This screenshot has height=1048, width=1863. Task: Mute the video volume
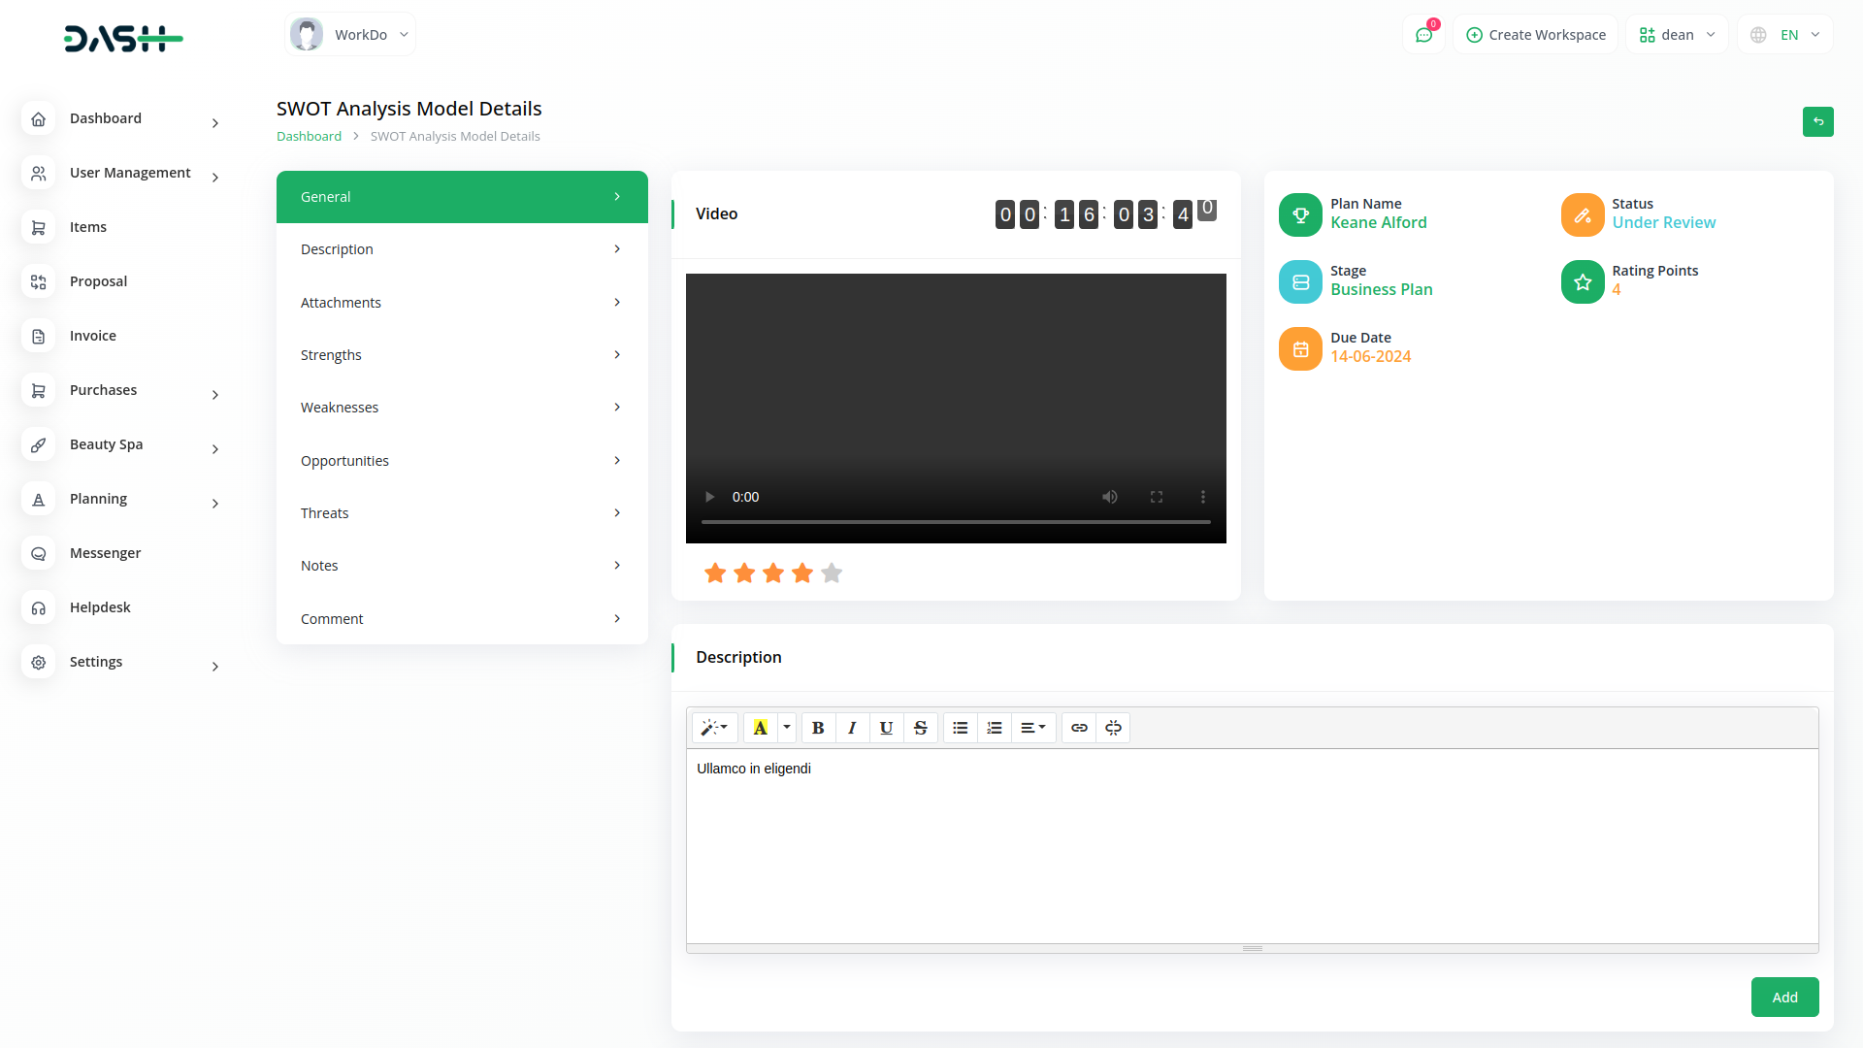click(x=1109, y=497)
